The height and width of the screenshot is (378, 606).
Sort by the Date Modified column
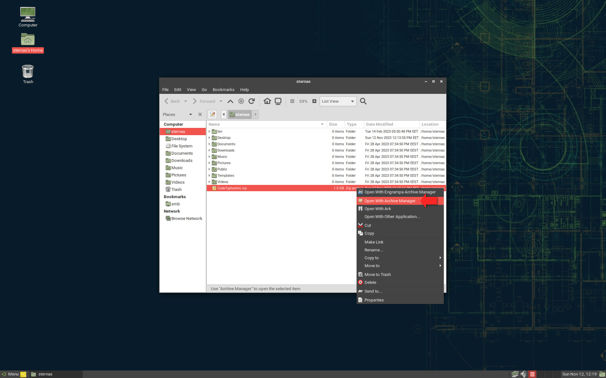click(x=379, y=124)
